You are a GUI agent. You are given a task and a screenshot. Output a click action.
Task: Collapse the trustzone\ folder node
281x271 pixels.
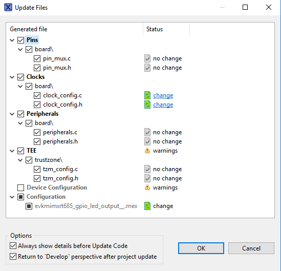pos(20,160)
